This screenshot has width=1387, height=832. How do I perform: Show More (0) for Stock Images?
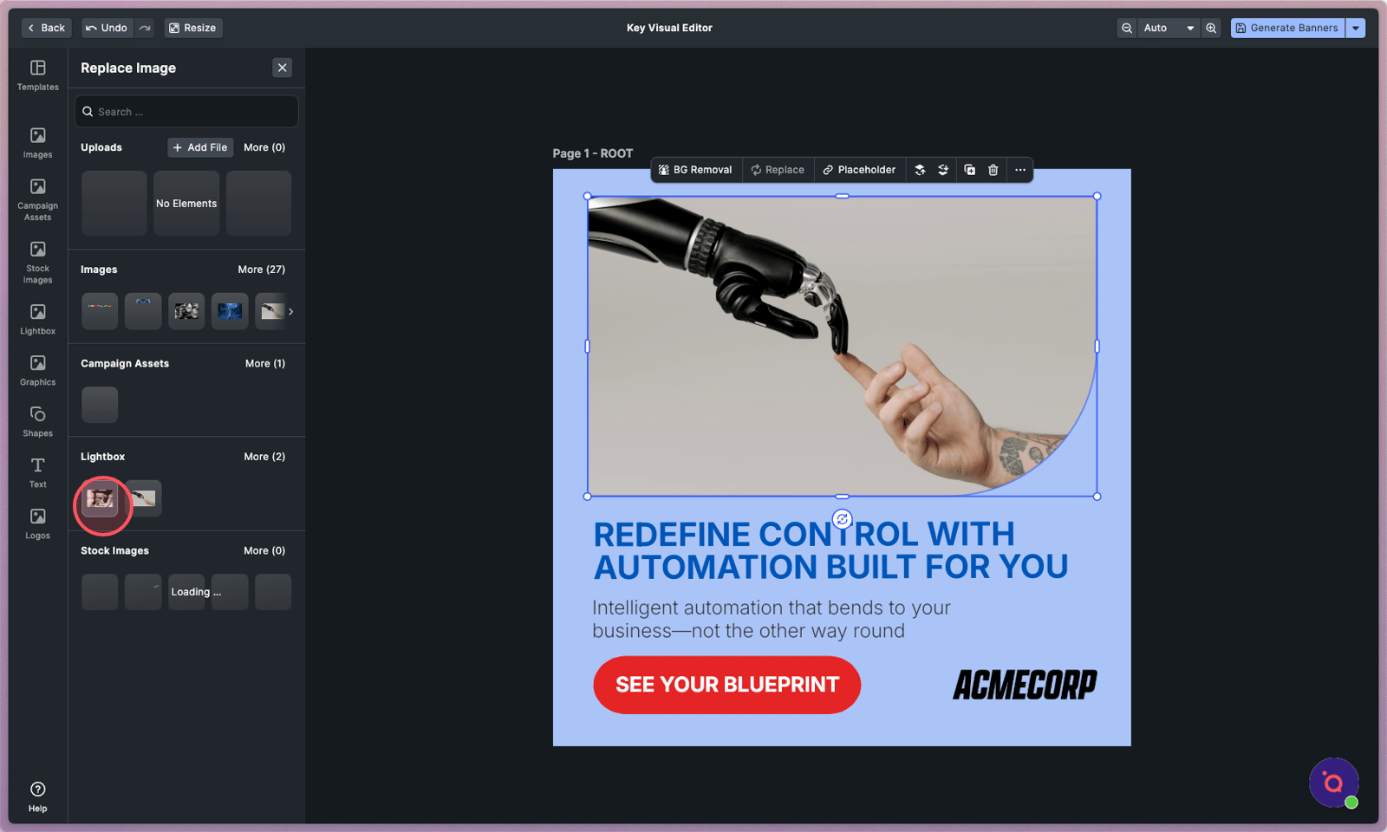(x=264, y=550)
